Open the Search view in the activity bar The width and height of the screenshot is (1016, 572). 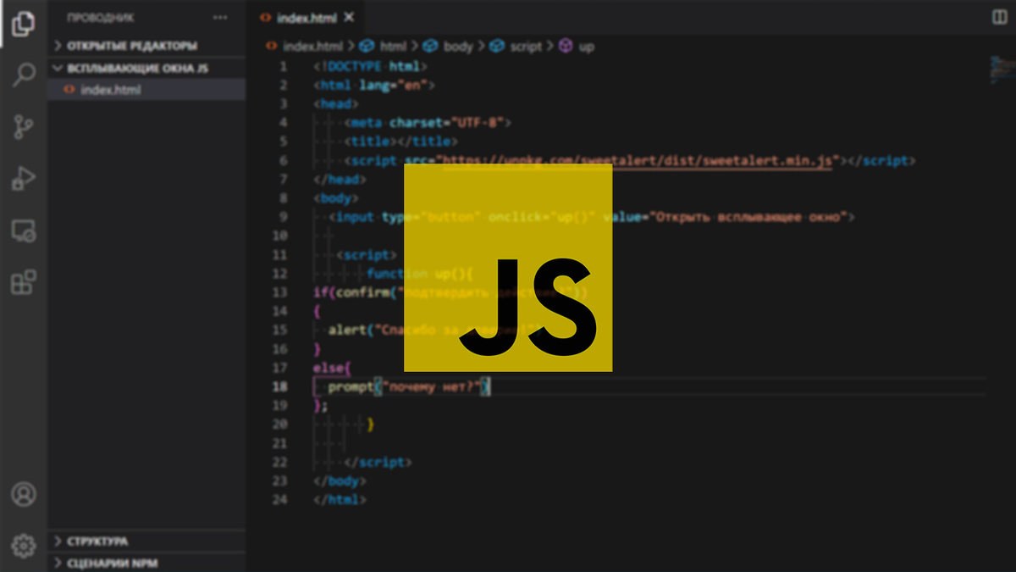[23, 75]
